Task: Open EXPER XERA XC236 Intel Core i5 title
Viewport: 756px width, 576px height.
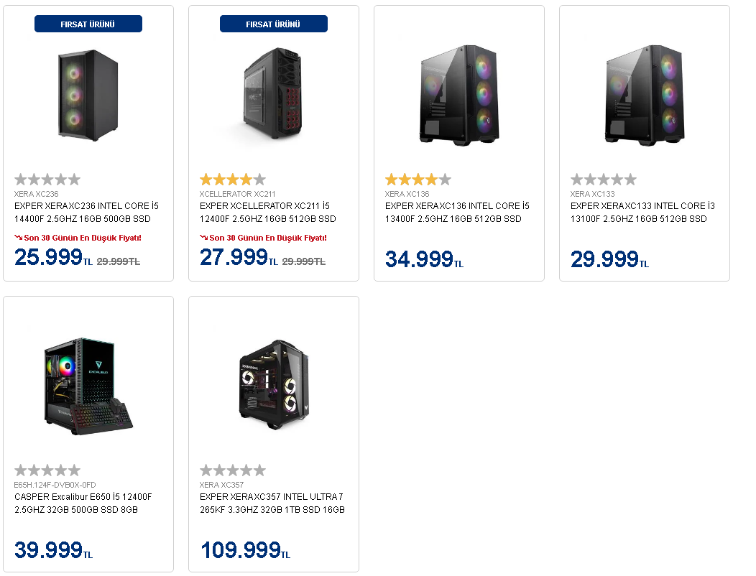Action: tap(86, 213)
